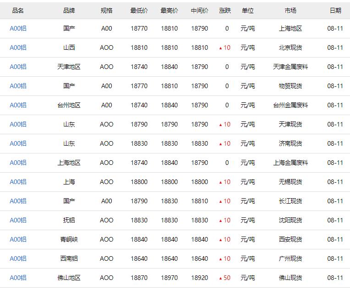
Task: Click the 最低价 column header
Action: tap(139, 11)
